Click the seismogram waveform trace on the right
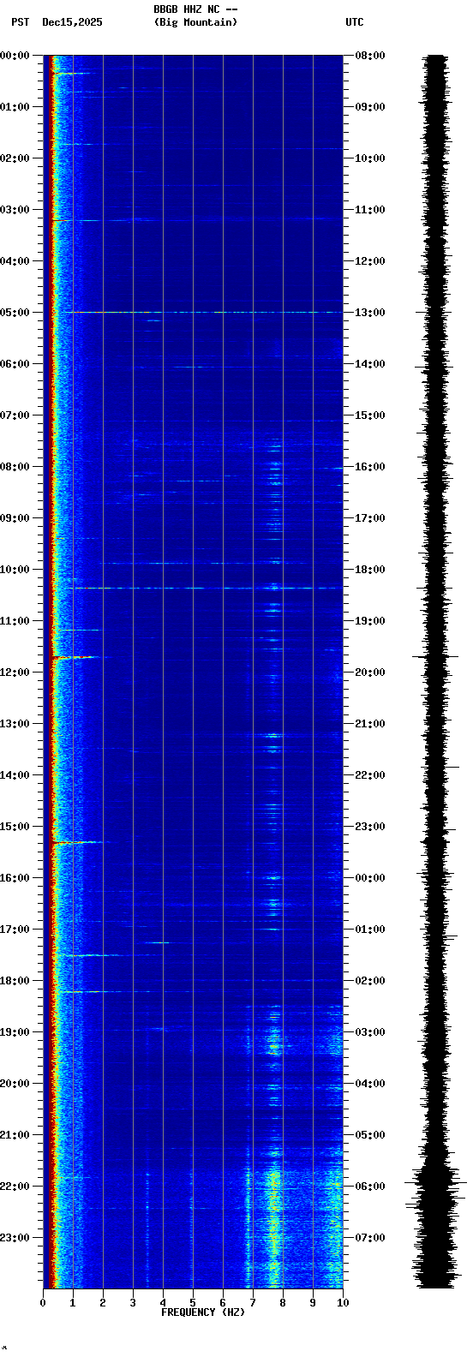Viewport: 473px width, 1357px height. click(x=437, y=672)
